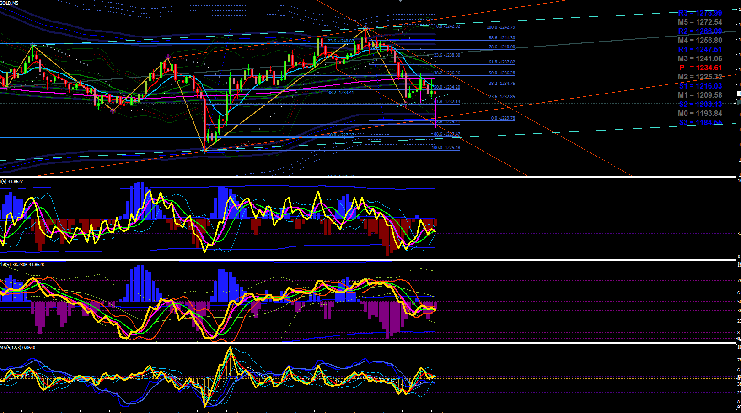Click Fibonacci label 78.6 -1229.21
This screenshot has width=741, height=413.
(448, 122)
